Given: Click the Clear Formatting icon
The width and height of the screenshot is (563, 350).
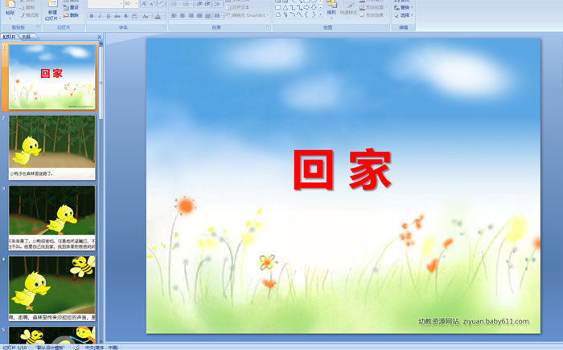Looking at the screenshot, I should tap(161, 4).
